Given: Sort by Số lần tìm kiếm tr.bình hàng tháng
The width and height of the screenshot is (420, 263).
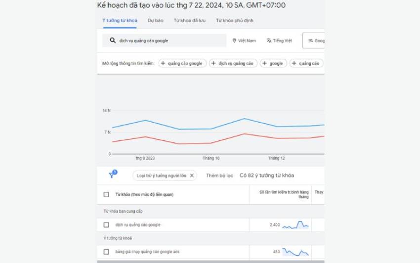Looking at the screenshot, I should pyautogui.click(x=284, y=194).
